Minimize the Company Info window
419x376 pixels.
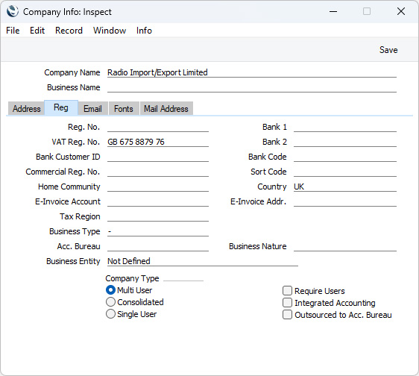333,11
